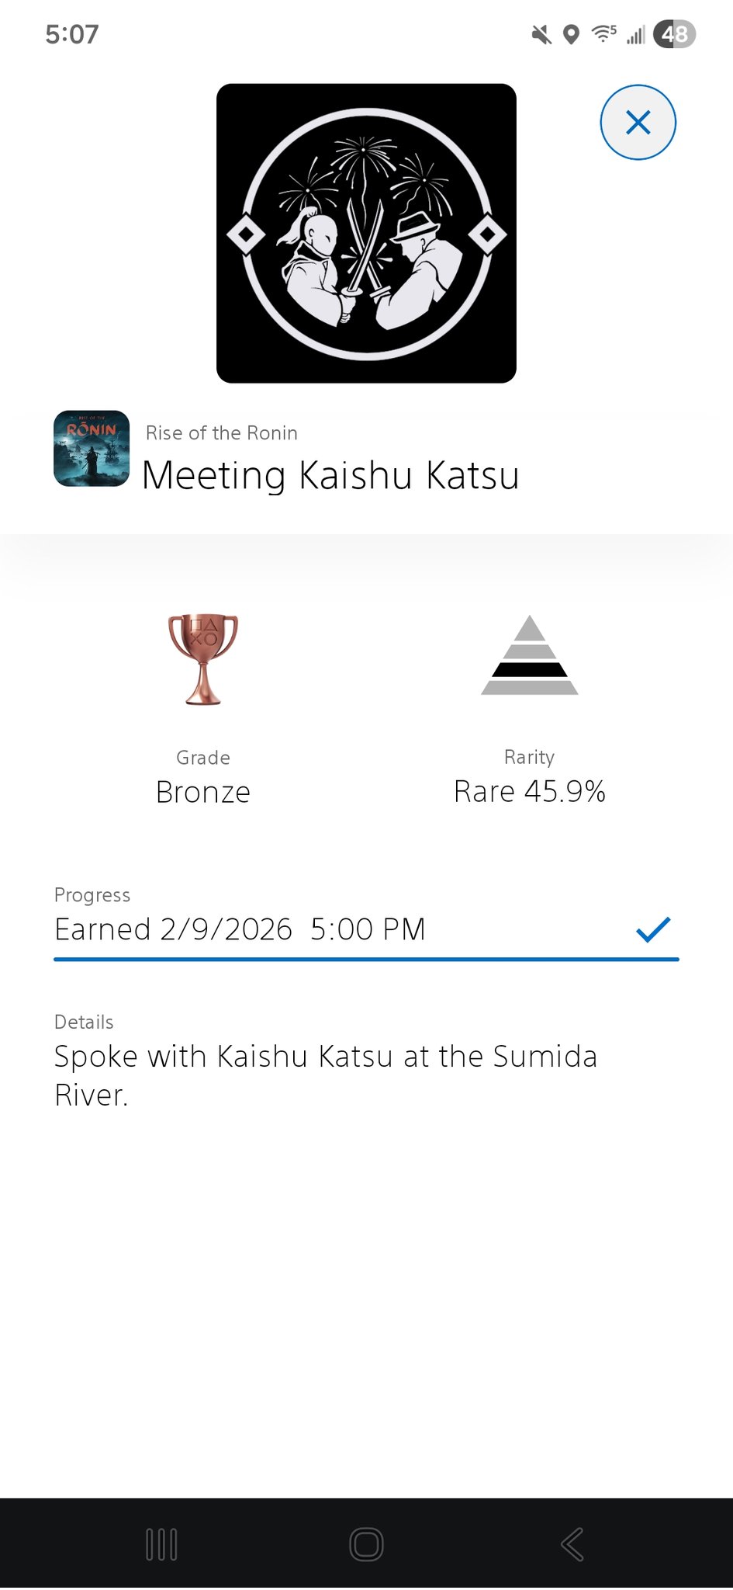Tap the Rise of the Ronin game title
This screenshot has height=1590, width=733.
[222, 433]
